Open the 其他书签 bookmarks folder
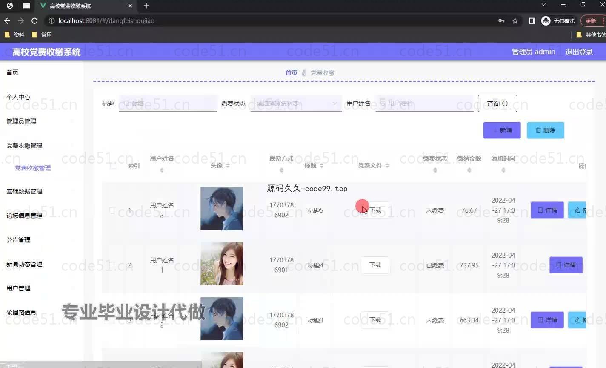This screenshot has height=368, width=606. 591,35
